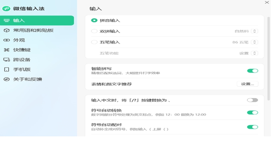Click the 输入 page heading
This screenshot has height=141, width=272.
tap(96, 9)
